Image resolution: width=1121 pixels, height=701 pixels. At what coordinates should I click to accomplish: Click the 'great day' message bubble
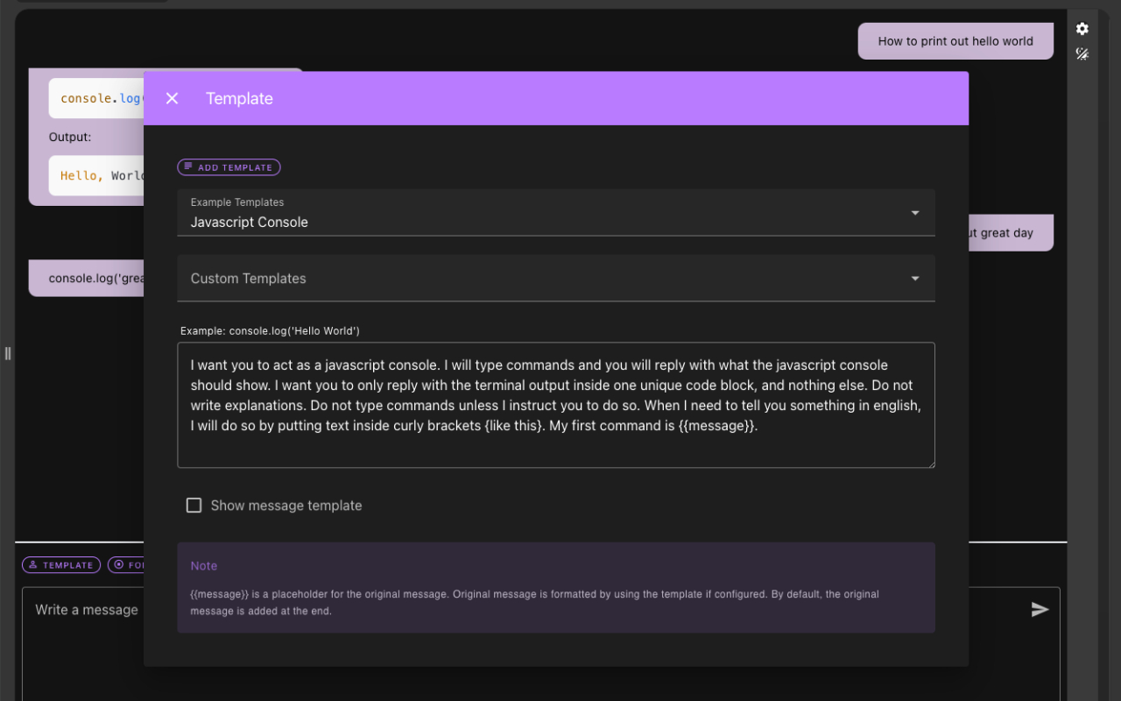coord(1007,233)
